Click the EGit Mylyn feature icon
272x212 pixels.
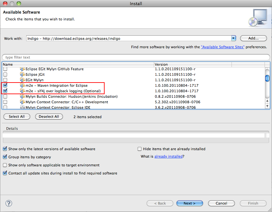[x=22, y=80]
